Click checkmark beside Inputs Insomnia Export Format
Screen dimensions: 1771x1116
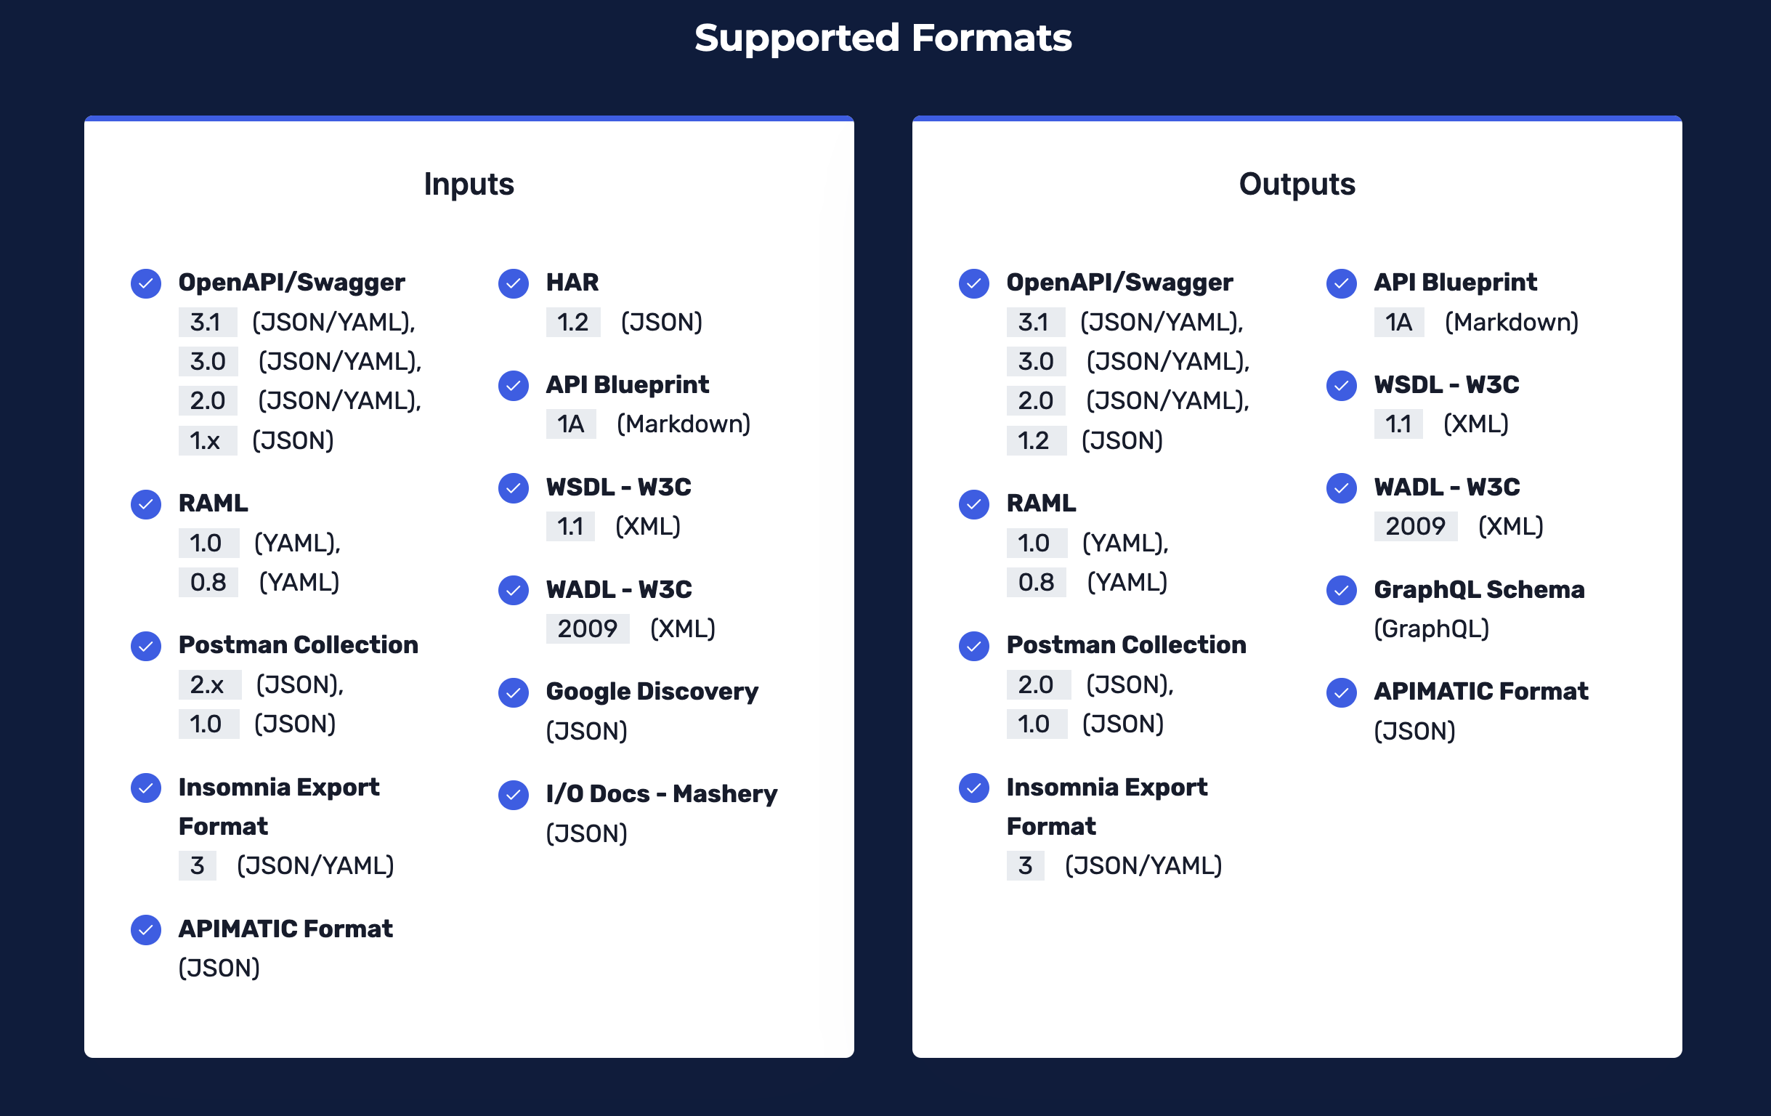pos(145,788)
